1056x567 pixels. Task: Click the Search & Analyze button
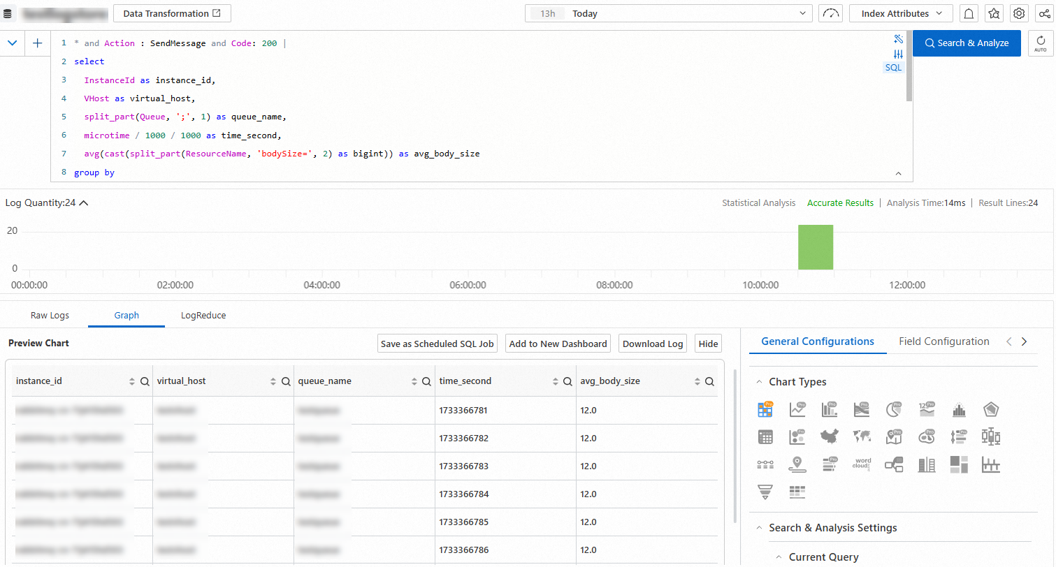coord(967,43)
